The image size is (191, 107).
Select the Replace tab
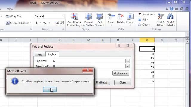coord(52,54)
